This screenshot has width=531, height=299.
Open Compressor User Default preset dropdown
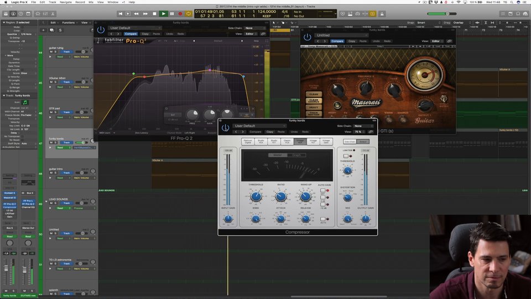pos(259,126)
